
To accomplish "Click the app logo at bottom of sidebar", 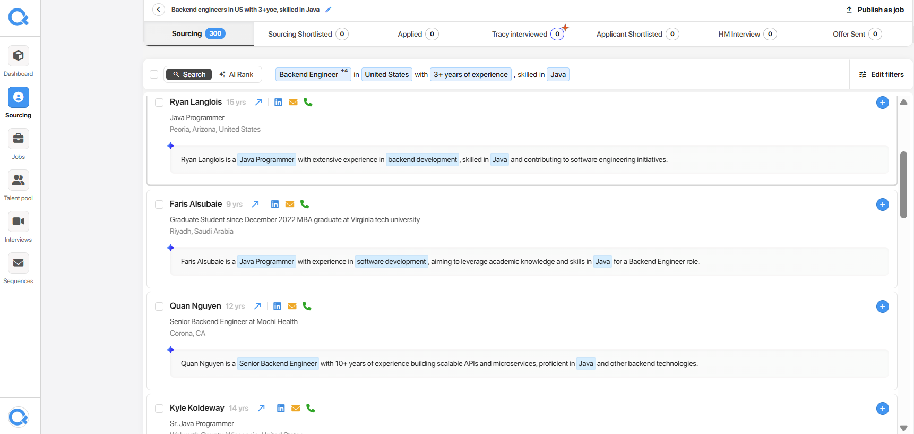I will coord(19,417).
